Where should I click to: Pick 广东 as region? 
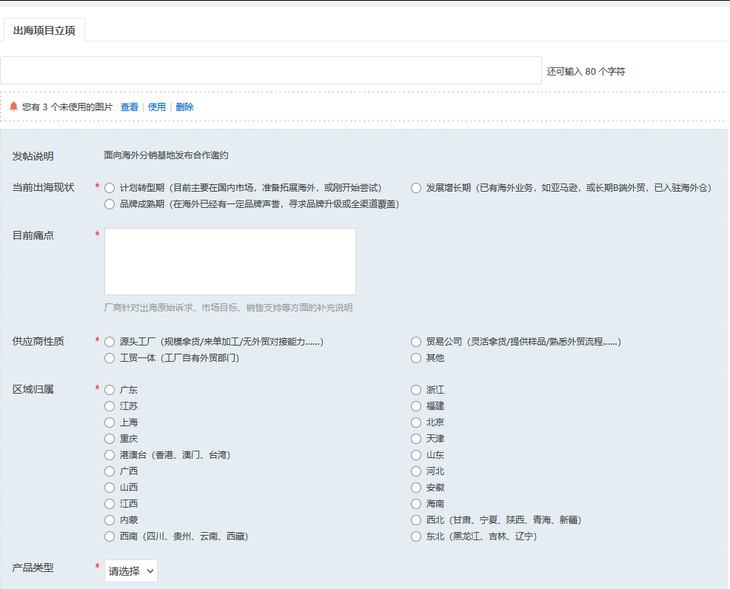(x=109, y=389)
